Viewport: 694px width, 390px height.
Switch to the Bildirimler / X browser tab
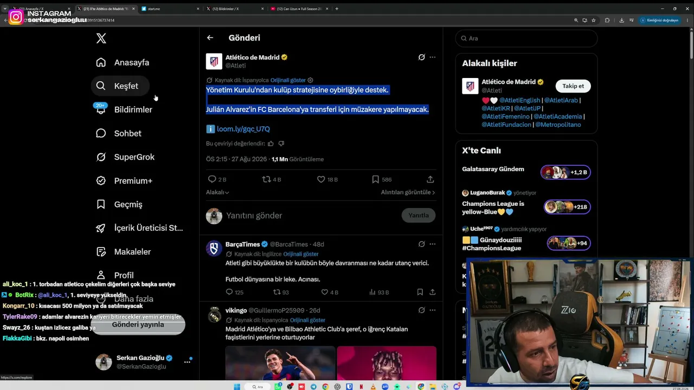click(x=234, y=9)
